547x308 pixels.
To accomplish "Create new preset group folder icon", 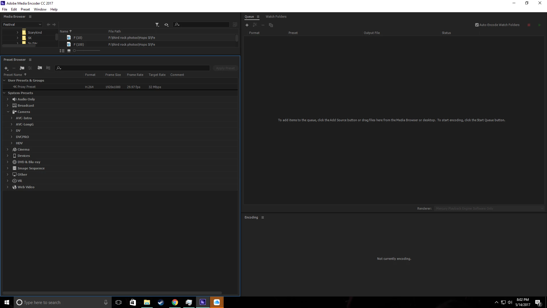I will [x=22, y=68].
